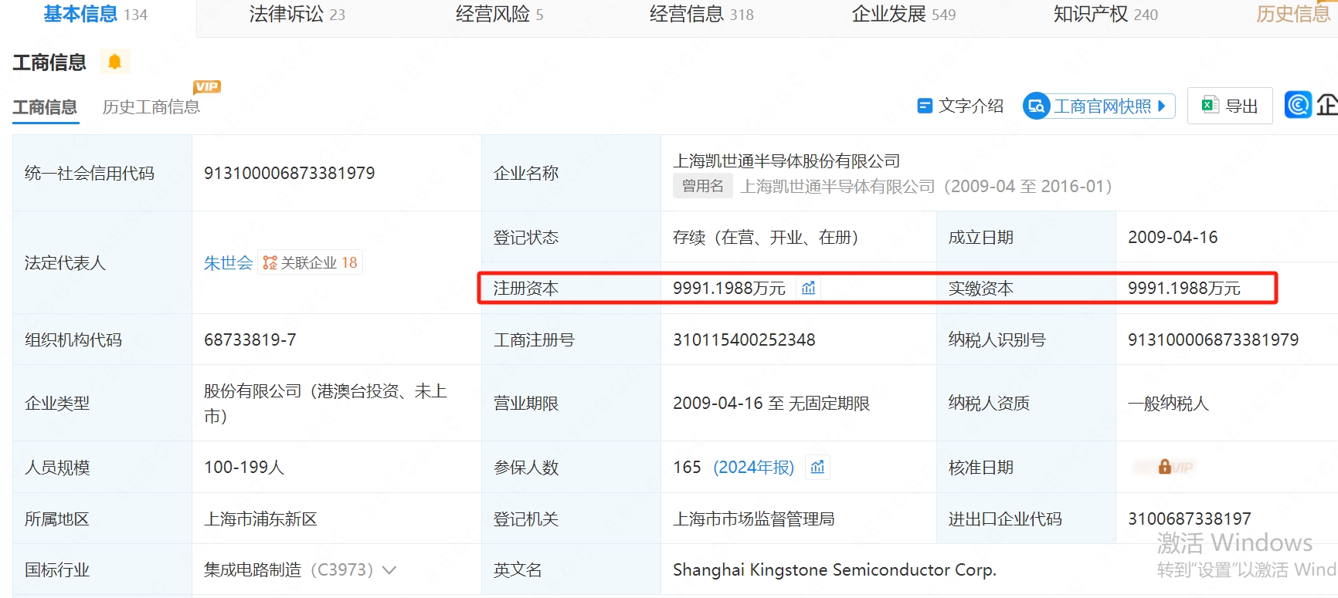Image resolution: width=1338 pixels, height=598 pixels.
Task: Click the 关联企业 network icon
Action: pyautogui.click(x=270, y=262)
